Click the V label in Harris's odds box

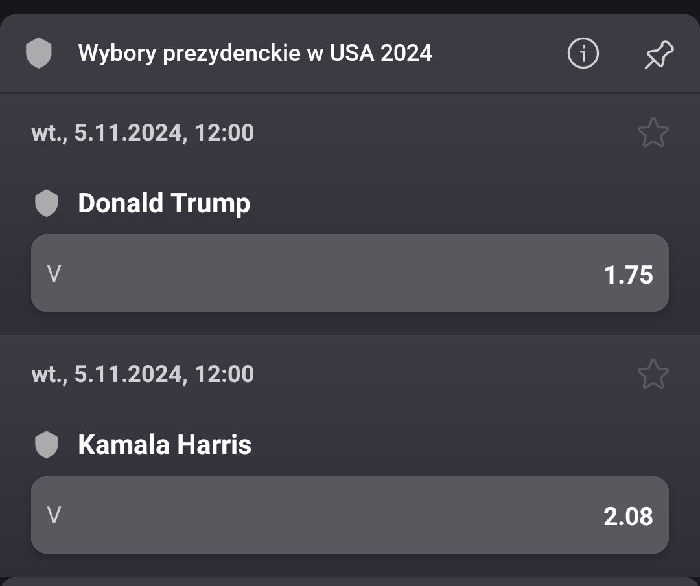point(54,516)
